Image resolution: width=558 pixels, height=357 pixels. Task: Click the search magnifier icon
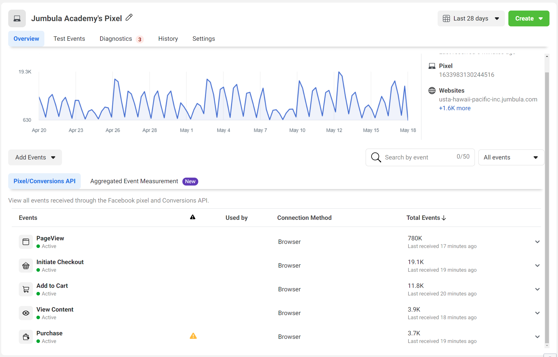click(x=376, y=157)
